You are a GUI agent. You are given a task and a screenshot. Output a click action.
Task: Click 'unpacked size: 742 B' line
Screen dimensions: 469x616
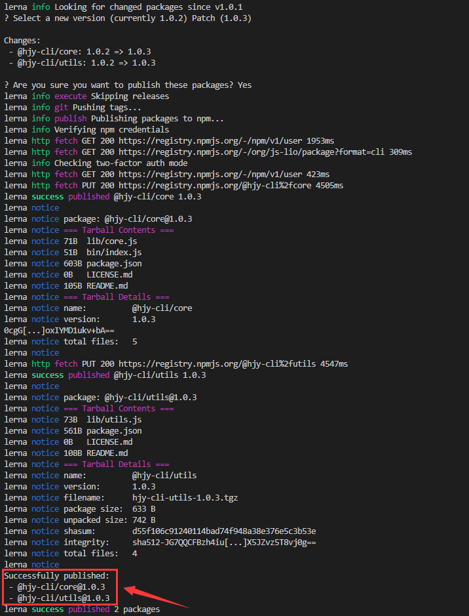(x=109, y=520)
